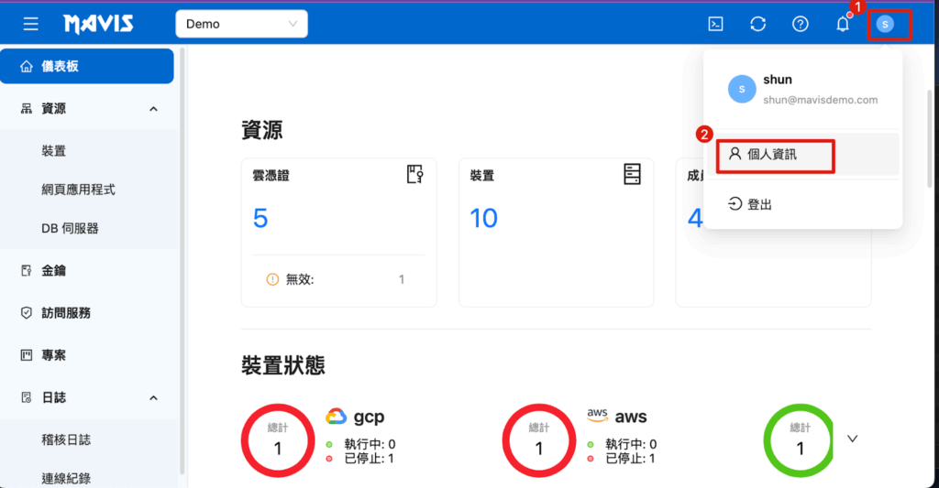The image size is (939, 488).
Task: Open the help question mark icon
Action: coord(801,24)
